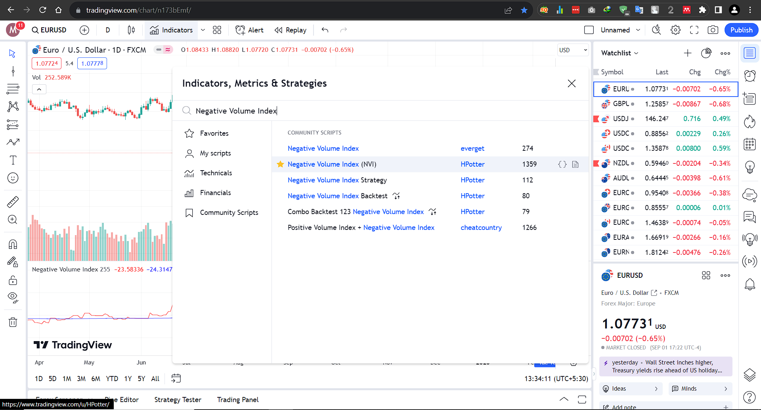Expand the Watchlist name dropdown
This screenshot has height=410, width=761.
(620, 53)
